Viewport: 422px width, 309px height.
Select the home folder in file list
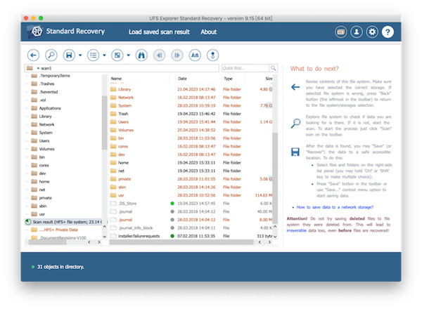[x=191, y=162]
